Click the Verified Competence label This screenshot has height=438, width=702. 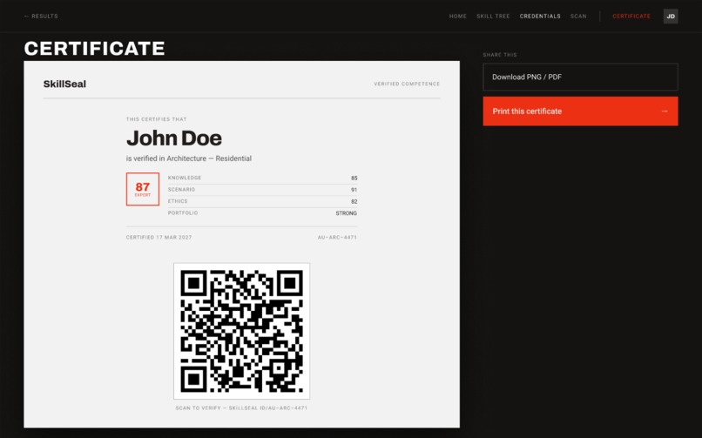(407, 84)
